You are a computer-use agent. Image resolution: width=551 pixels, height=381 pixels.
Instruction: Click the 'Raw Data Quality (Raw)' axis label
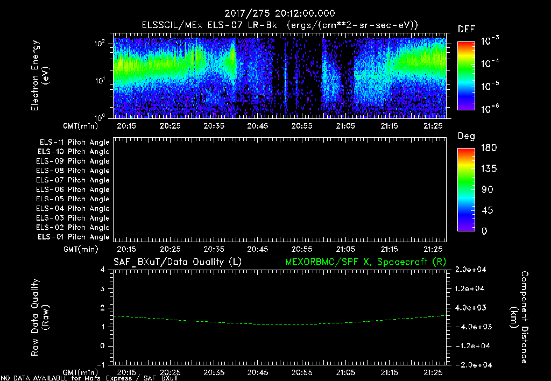(40, 317)
